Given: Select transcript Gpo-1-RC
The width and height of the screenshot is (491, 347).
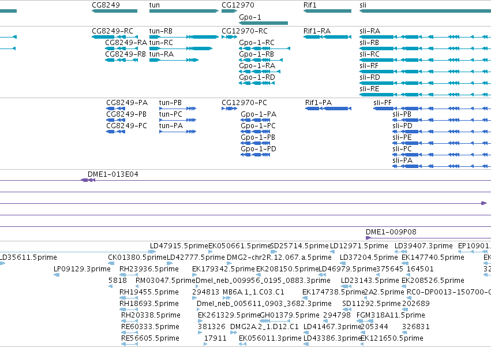Looking at the screenshot, I should click(x=264, y=48).
